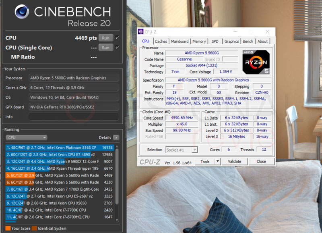322x233 pixels.
Task: Select the AMD Ryzen Threadripper ranking row
Action: pos(60,169)
